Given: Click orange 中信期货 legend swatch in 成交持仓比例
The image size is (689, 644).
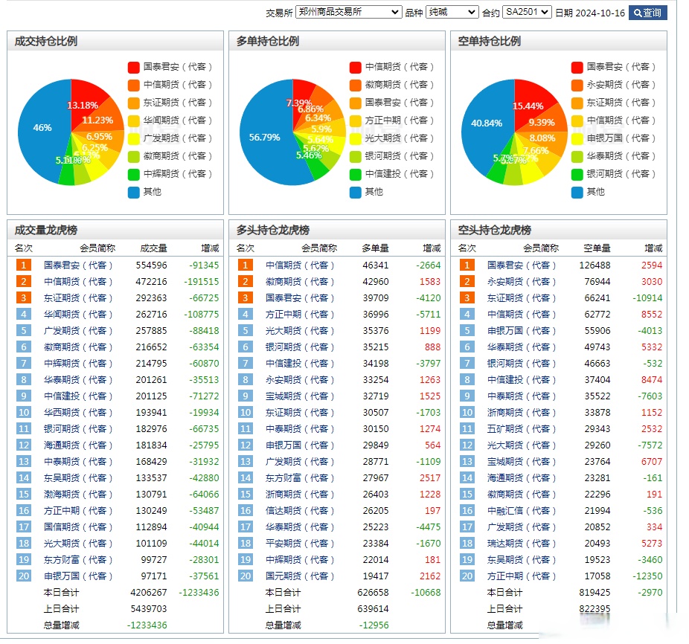Looking at the screenshot, I should click(x=134, y=85).
